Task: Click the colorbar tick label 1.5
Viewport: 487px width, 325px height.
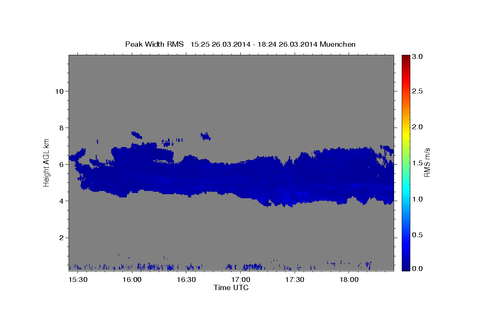Action: coord(418,163)
